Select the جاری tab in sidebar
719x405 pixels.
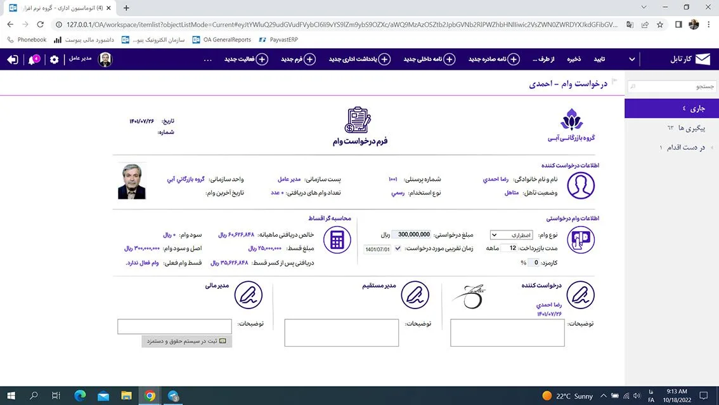coord(671,108)
